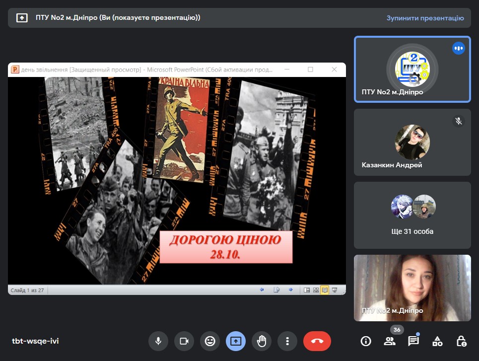This screenshot has width=479, height=361.
Task: Open more options three-dot menu
Action: point(287,341)
